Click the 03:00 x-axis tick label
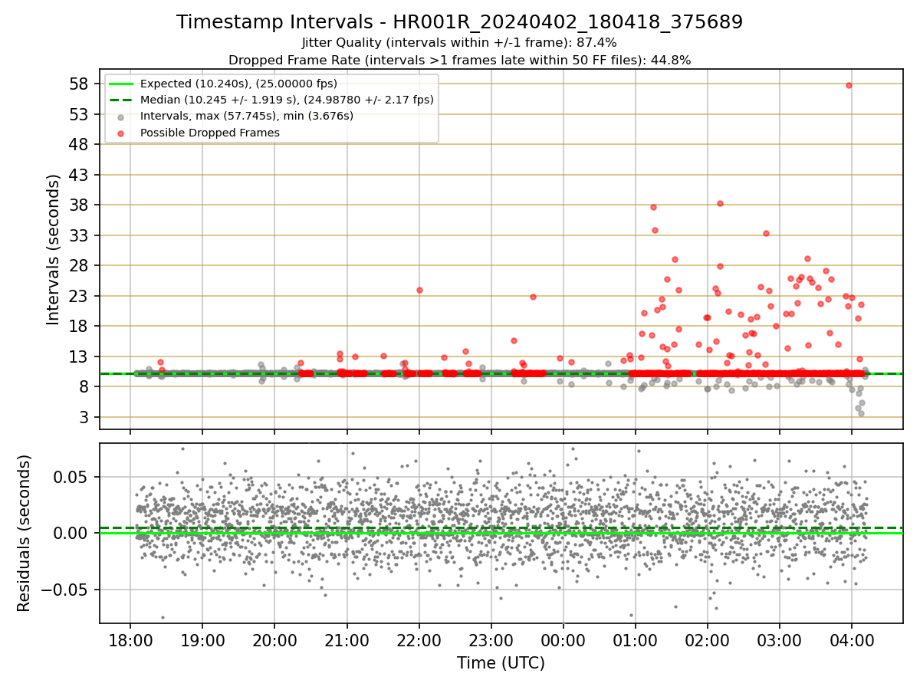Viewport: 920px width, 690px height. (x=780, y=639)
